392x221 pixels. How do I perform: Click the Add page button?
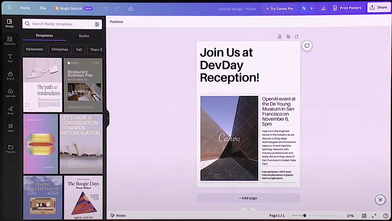pos(248,198)
